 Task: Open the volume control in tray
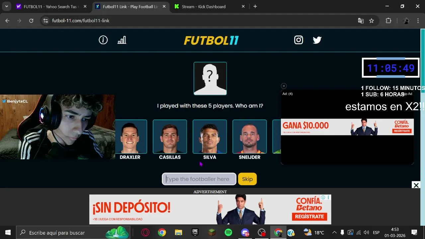click(x=366, y=233)
